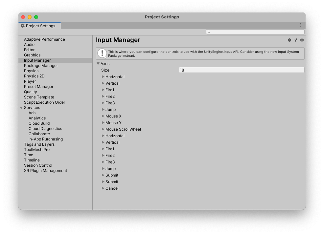Open Physics 2D settings
This screenshot has width=324, height=234.
(x=34, y=76)
